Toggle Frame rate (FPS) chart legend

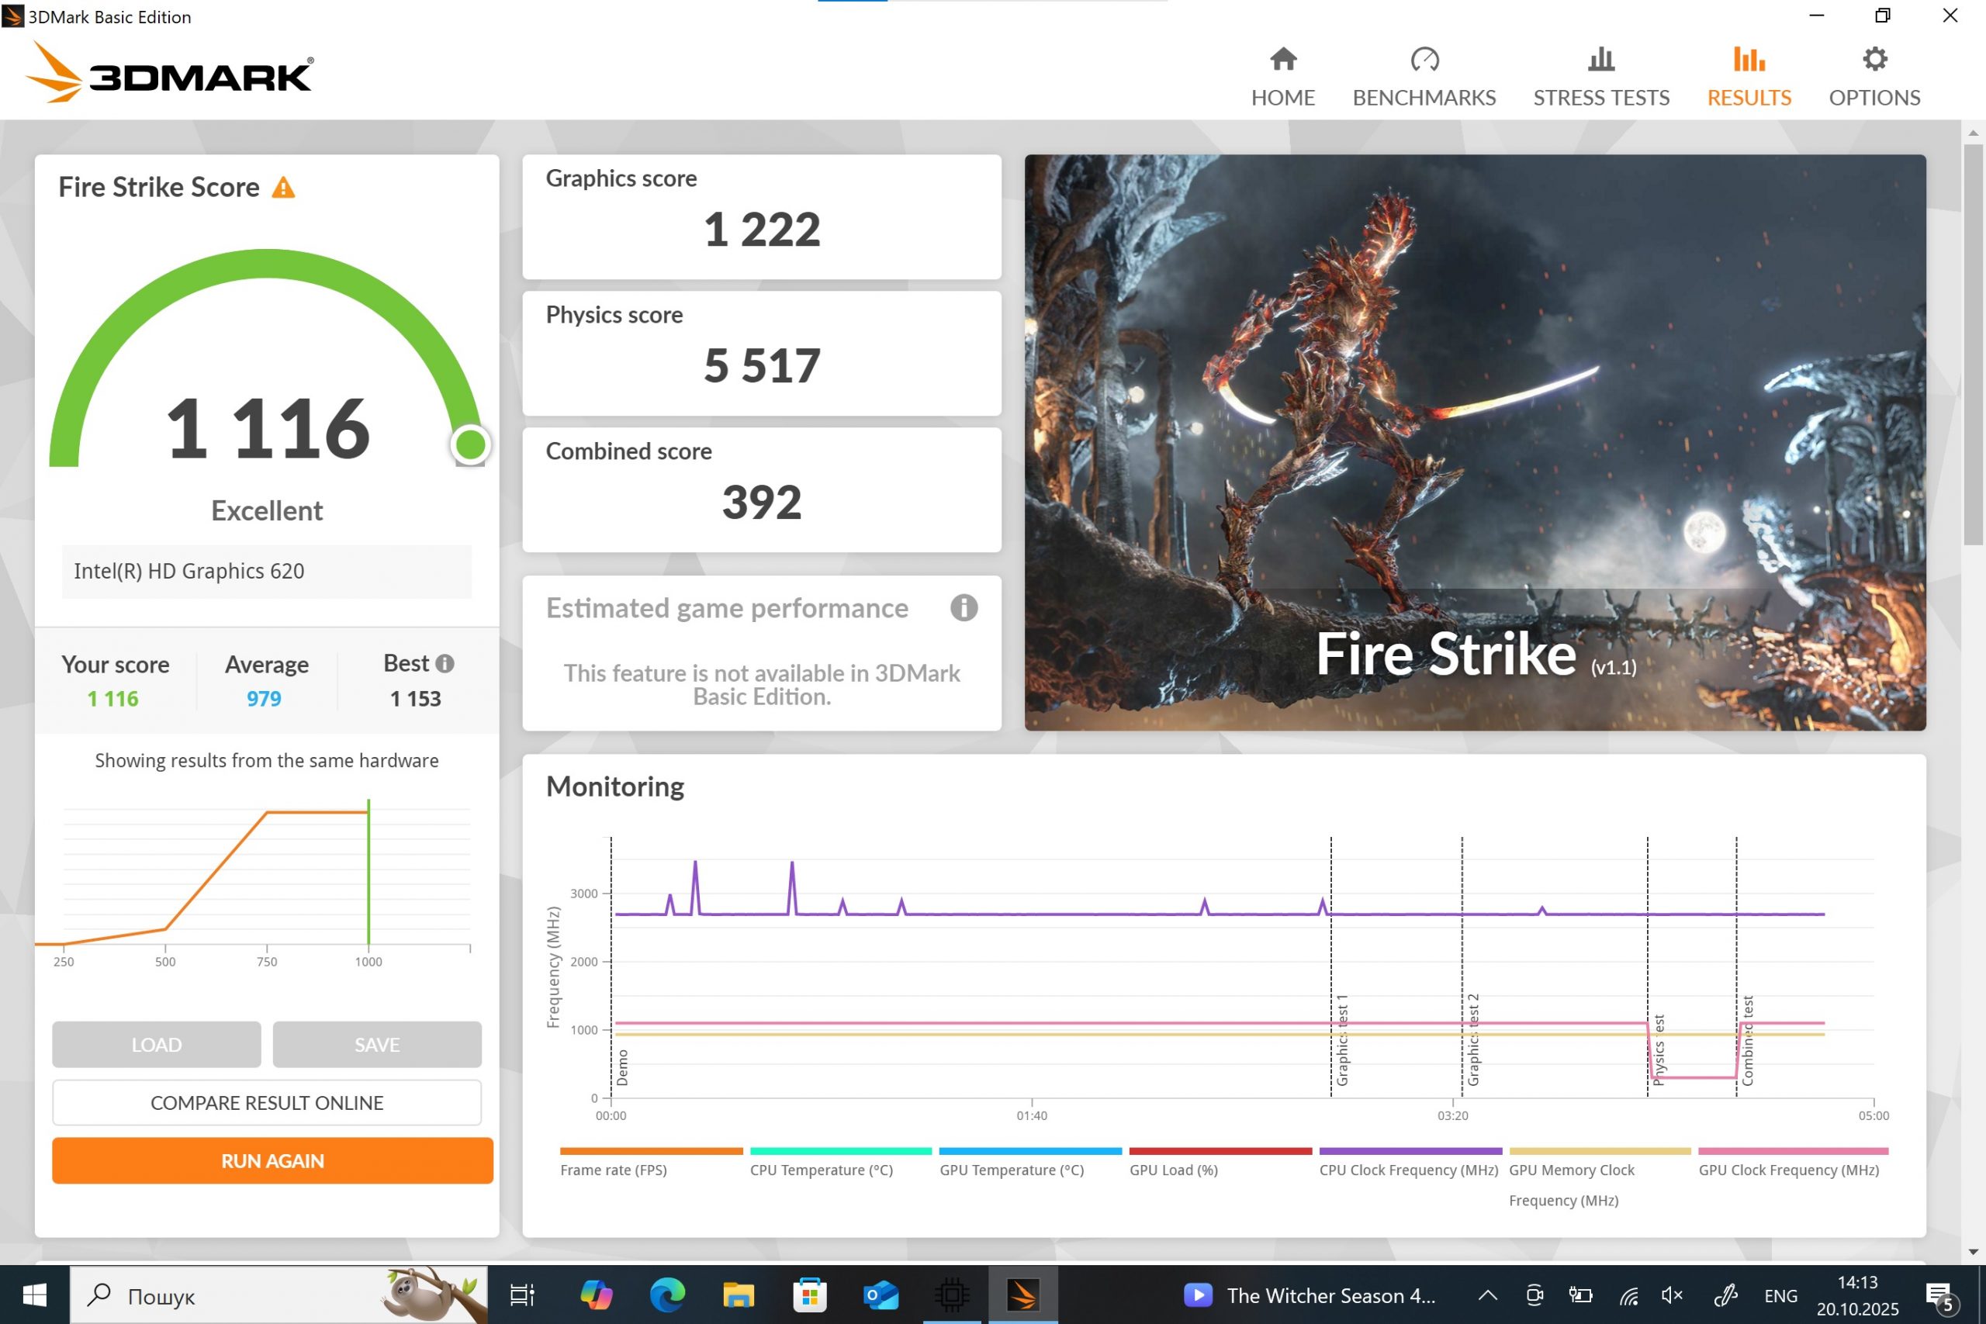(x=614, y=1170)
